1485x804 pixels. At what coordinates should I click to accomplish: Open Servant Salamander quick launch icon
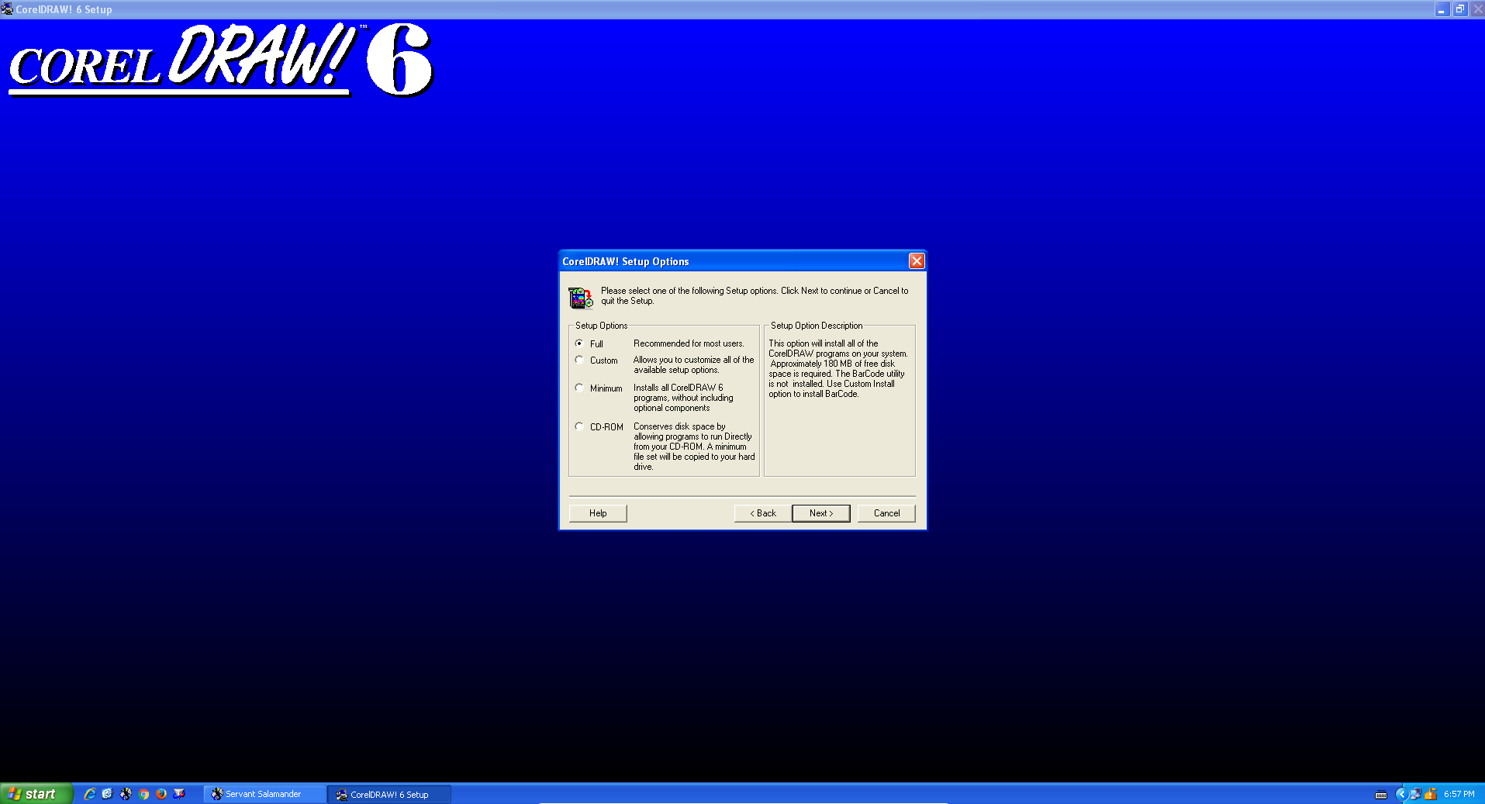tap(126, 794)
